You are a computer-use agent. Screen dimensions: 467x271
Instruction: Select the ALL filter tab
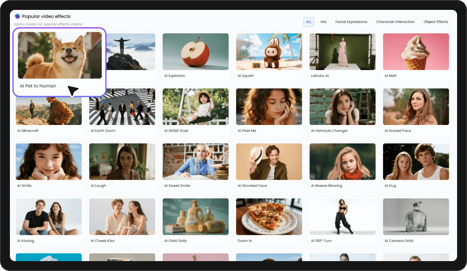308,22
